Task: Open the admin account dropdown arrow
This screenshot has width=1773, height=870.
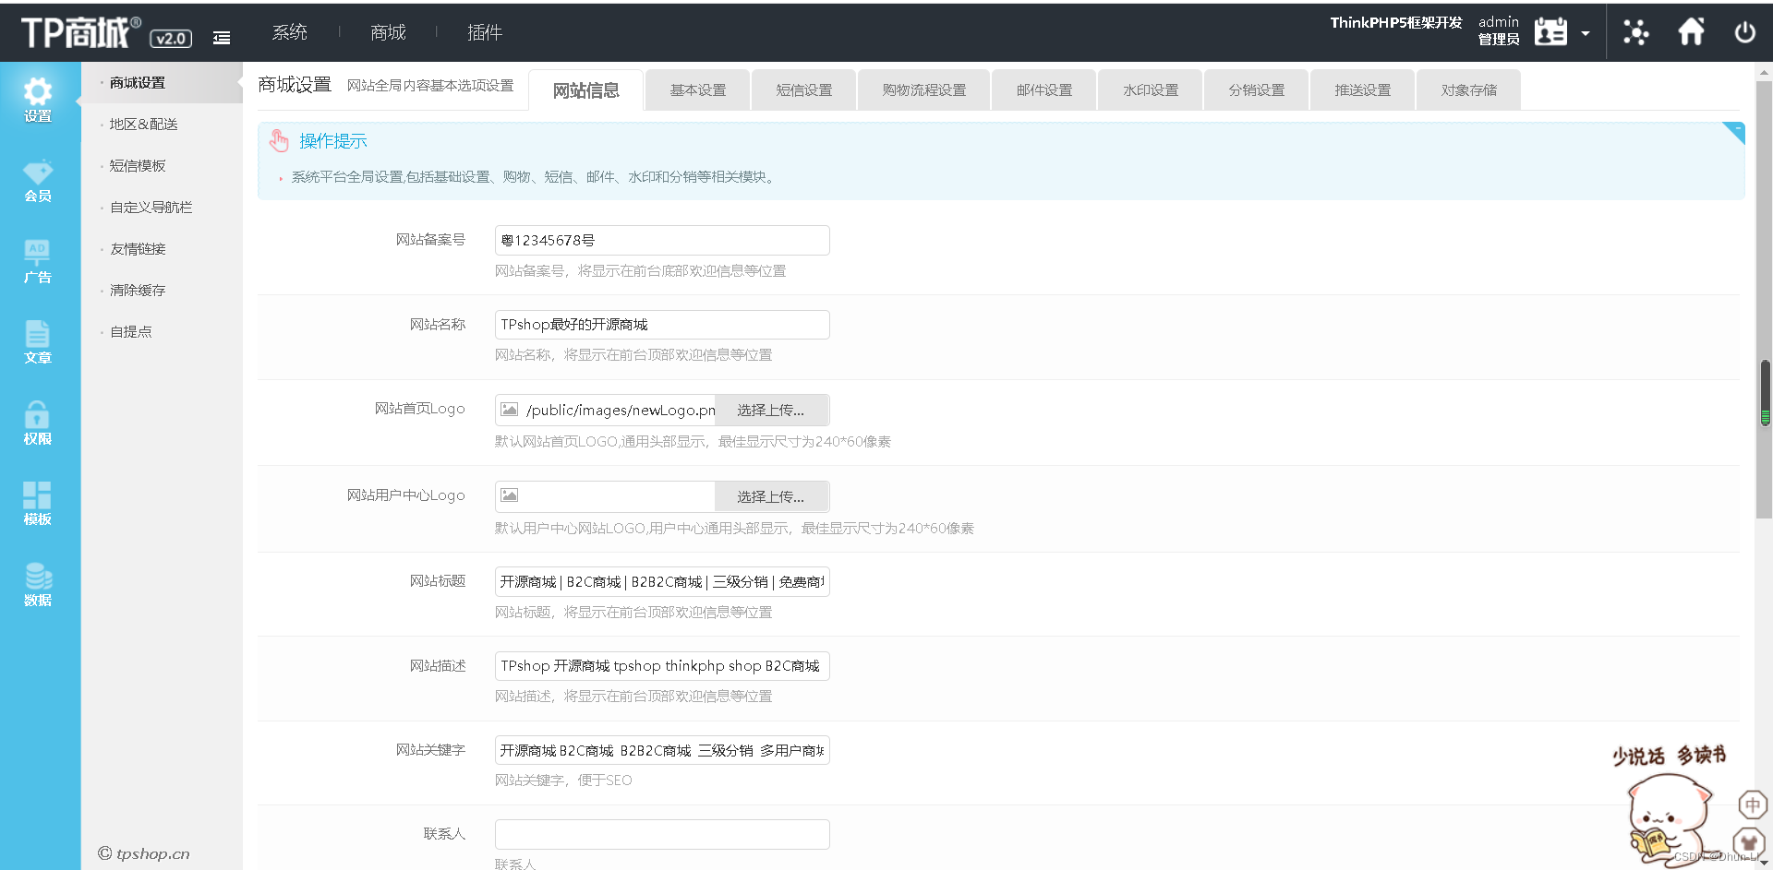Action: point(1586,32)
